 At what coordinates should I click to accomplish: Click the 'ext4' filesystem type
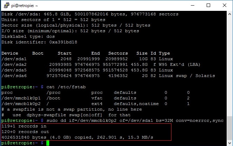click(97, 104)
